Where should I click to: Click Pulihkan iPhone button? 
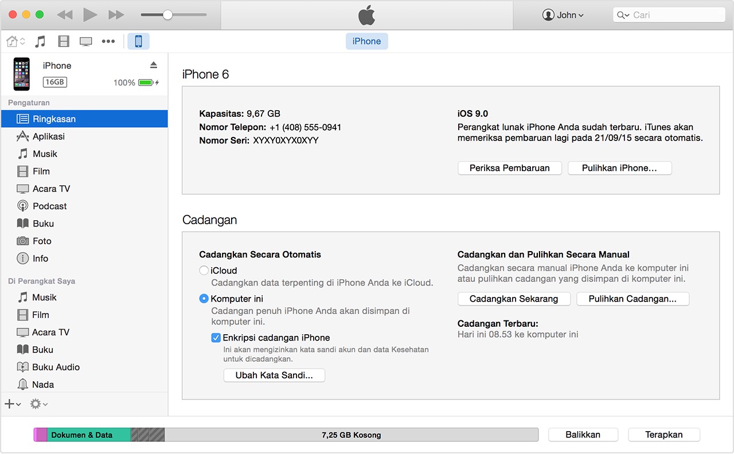619,168
